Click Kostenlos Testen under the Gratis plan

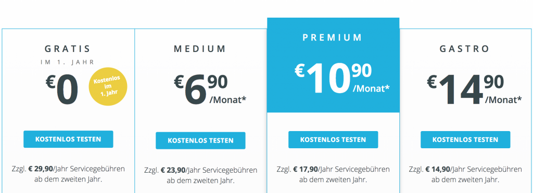(x=68, y=139)
